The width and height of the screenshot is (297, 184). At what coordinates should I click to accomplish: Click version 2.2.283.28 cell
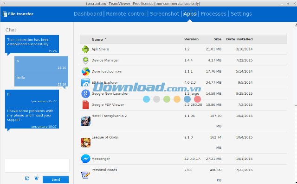tap(193, 105)
